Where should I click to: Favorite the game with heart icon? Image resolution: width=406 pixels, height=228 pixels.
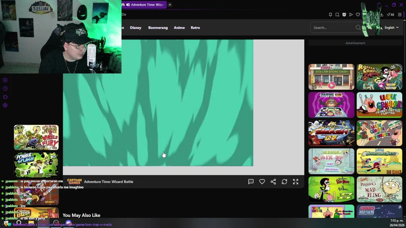262,182
